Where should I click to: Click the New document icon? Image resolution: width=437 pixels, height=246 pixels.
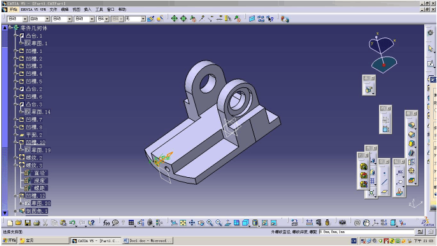[10, 222]
